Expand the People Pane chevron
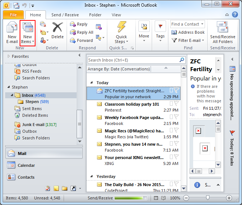Image resolution: width=242 pixels, height=205 pixels. (218, 185)
